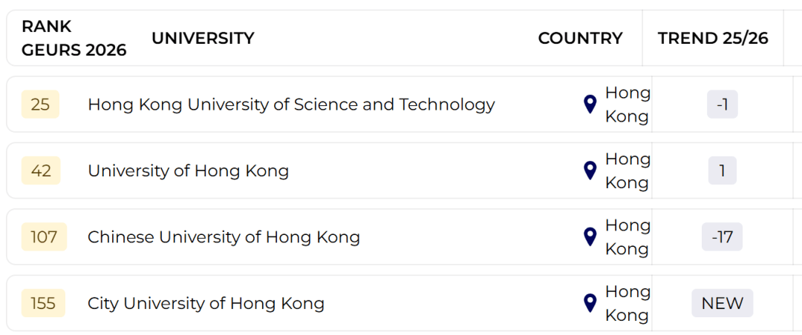Select Chinese University of Hong Kong

click(x=224, y=237)
